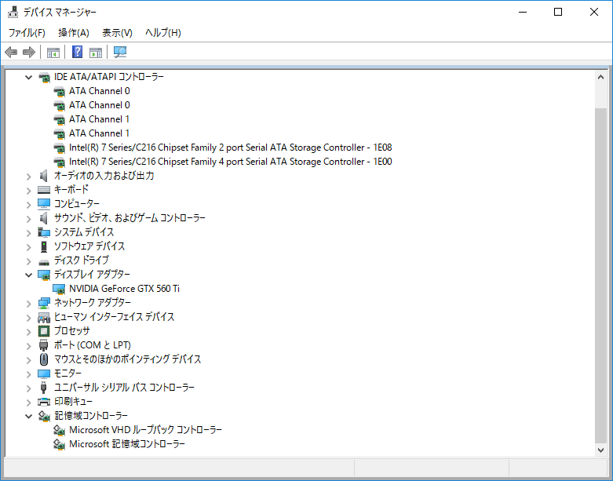Collapse the IDE ATA/ATAPI controllers node
Image resolution: width=613 pixels, height=481 pixels.
pos(29,77)
